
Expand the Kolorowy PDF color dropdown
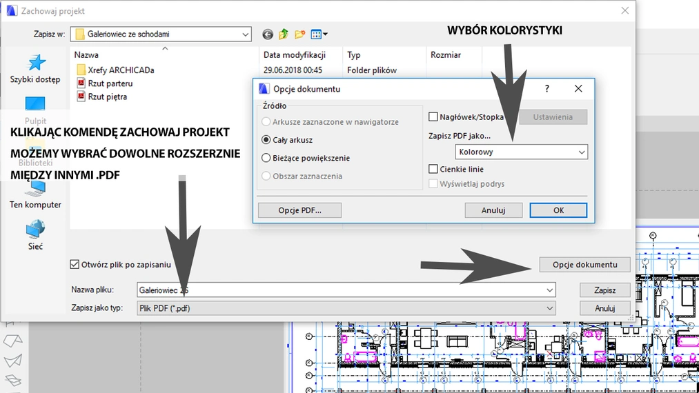pos(521,152)
